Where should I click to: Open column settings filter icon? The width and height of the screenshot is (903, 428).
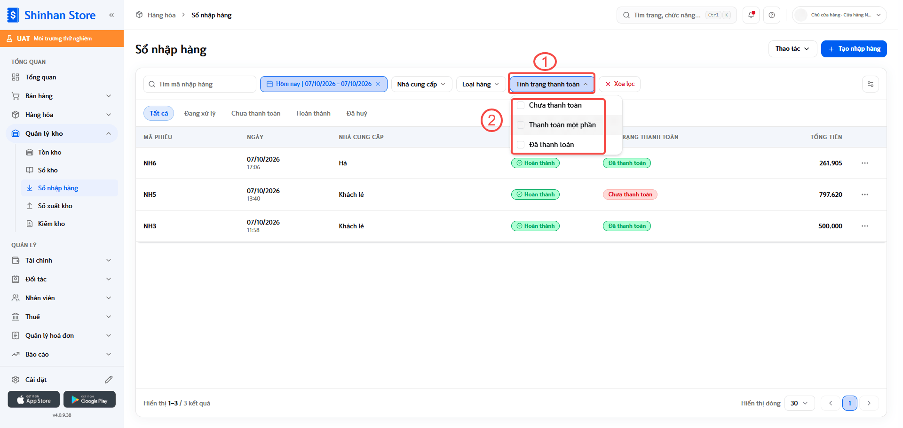tap(871, 84)
